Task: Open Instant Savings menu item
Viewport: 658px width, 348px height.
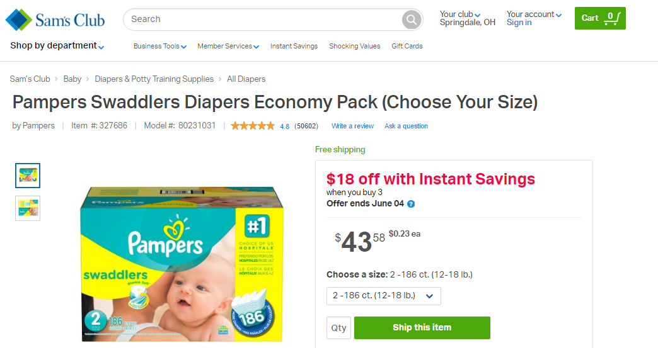Action: (294, 46)
